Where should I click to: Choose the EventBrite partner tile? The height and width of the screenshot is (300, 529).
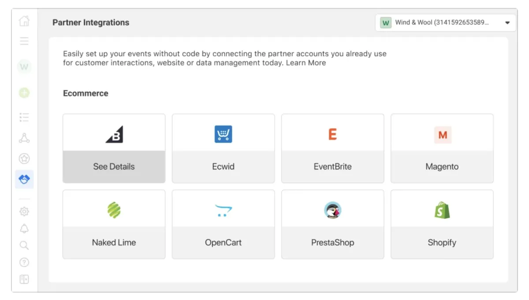333,148
